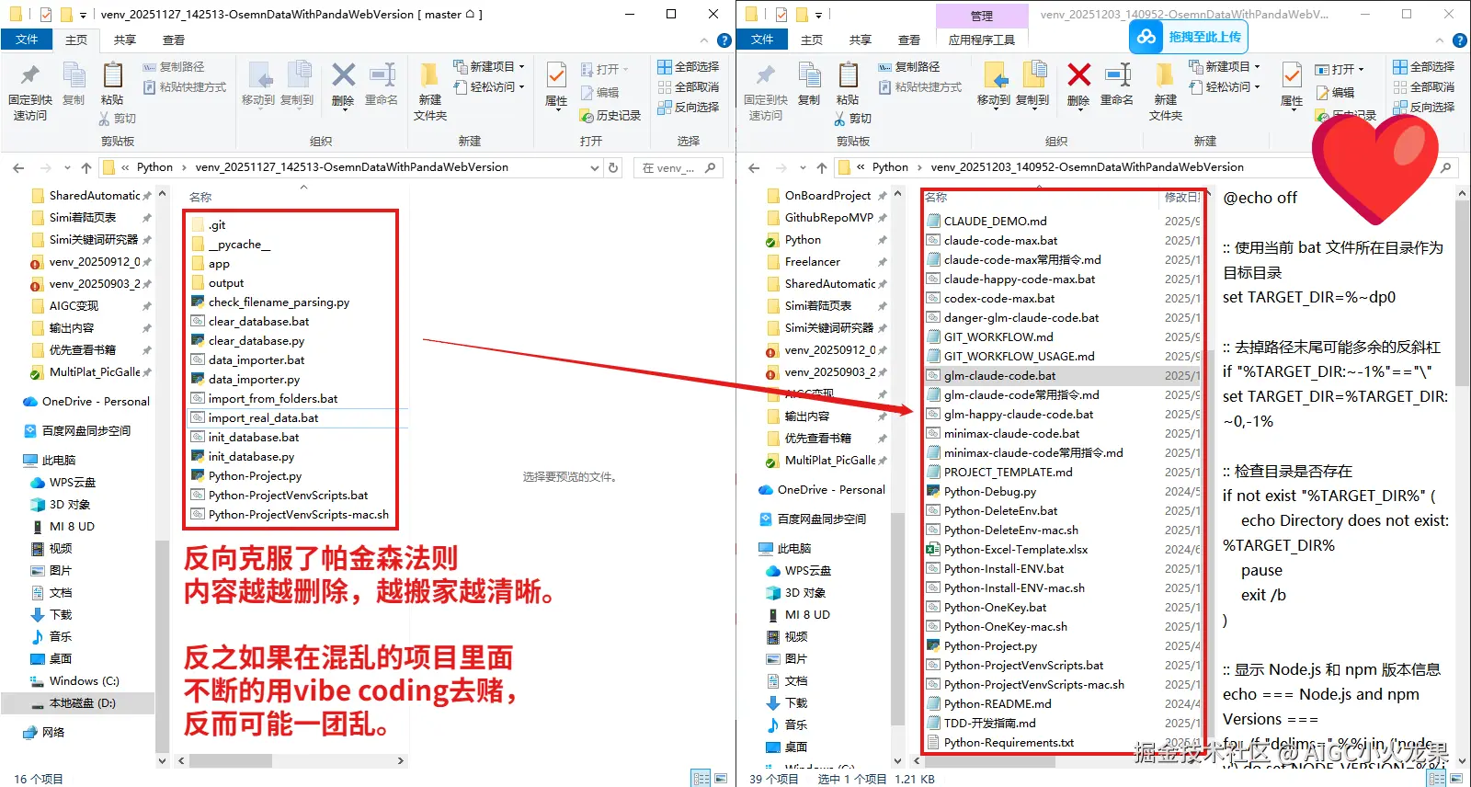Click the large icons view button in right window status bar

click(1456, 779)
